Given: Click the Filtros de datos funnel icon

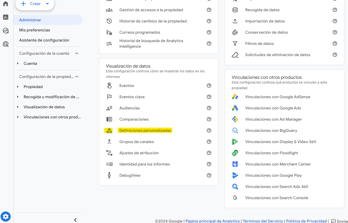Looking at the screenshot, I should point(235,43).
